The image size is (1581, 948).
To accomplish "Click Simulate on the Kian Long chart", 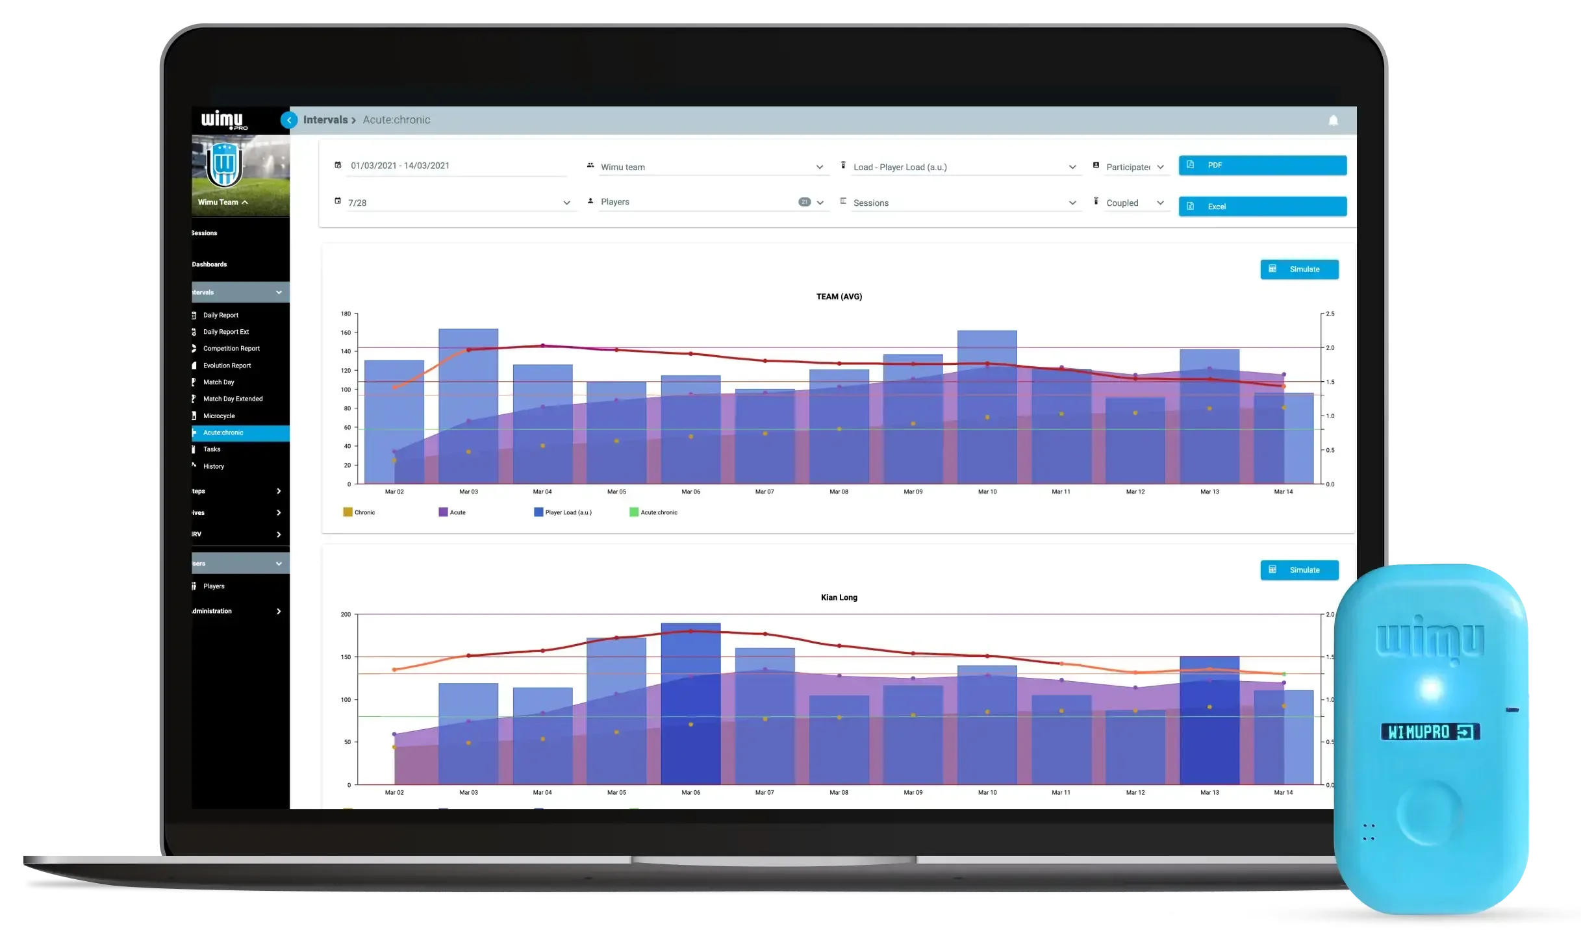I will coord(1299,570).
